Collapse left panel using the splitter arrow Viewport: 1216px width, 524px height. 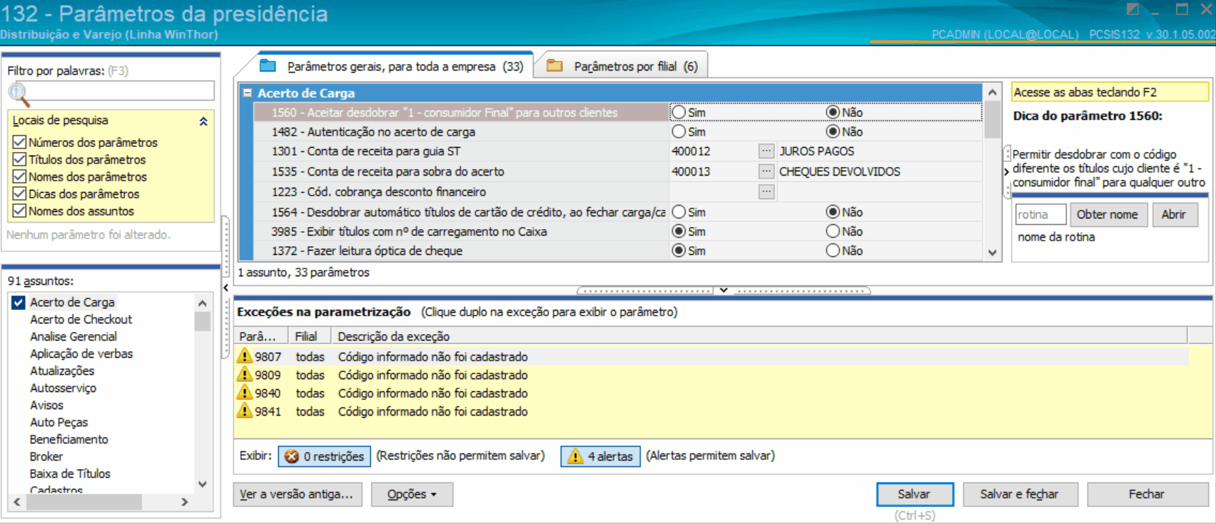pyautogui.click(x=226, y=288)
